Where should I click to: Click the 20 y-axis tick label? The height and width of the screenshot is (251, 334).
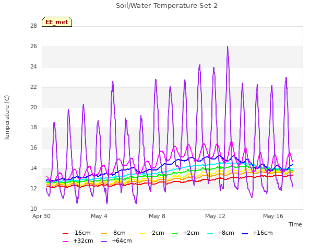(33, 107)
